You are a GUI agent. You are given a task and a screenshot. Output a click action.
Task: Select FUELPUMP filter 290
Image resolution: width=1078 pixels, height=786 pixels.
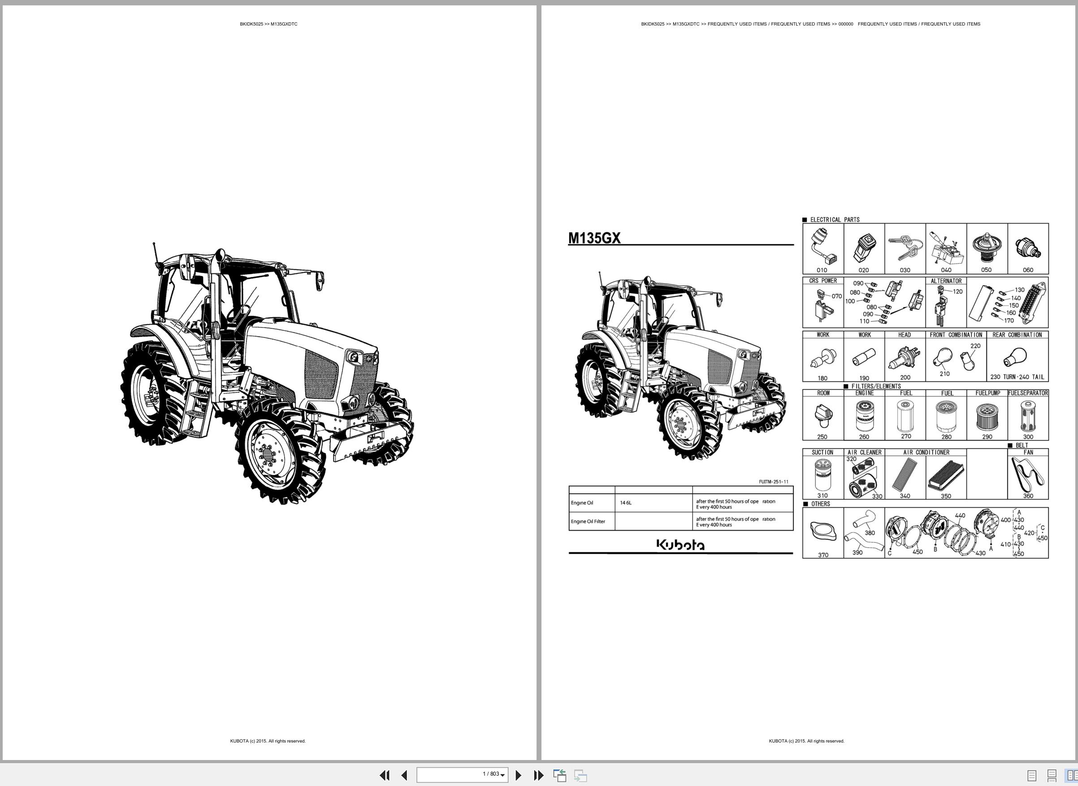click(x=987, y=418)
